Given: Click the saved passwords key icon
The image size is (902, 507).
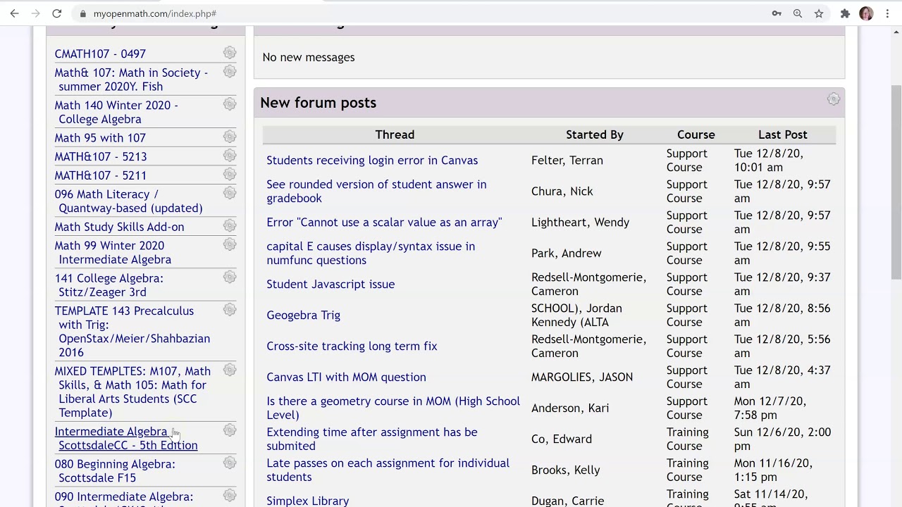Looking at the screenshot, I should click(777, 13).
